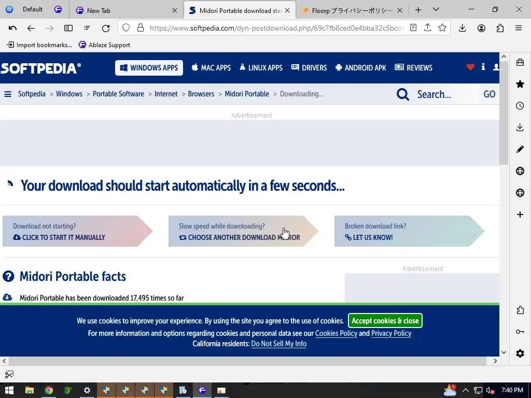531x398 pixels.
Task: Open Google Chrome from the taskbar
Action: (x=49, y=390)
